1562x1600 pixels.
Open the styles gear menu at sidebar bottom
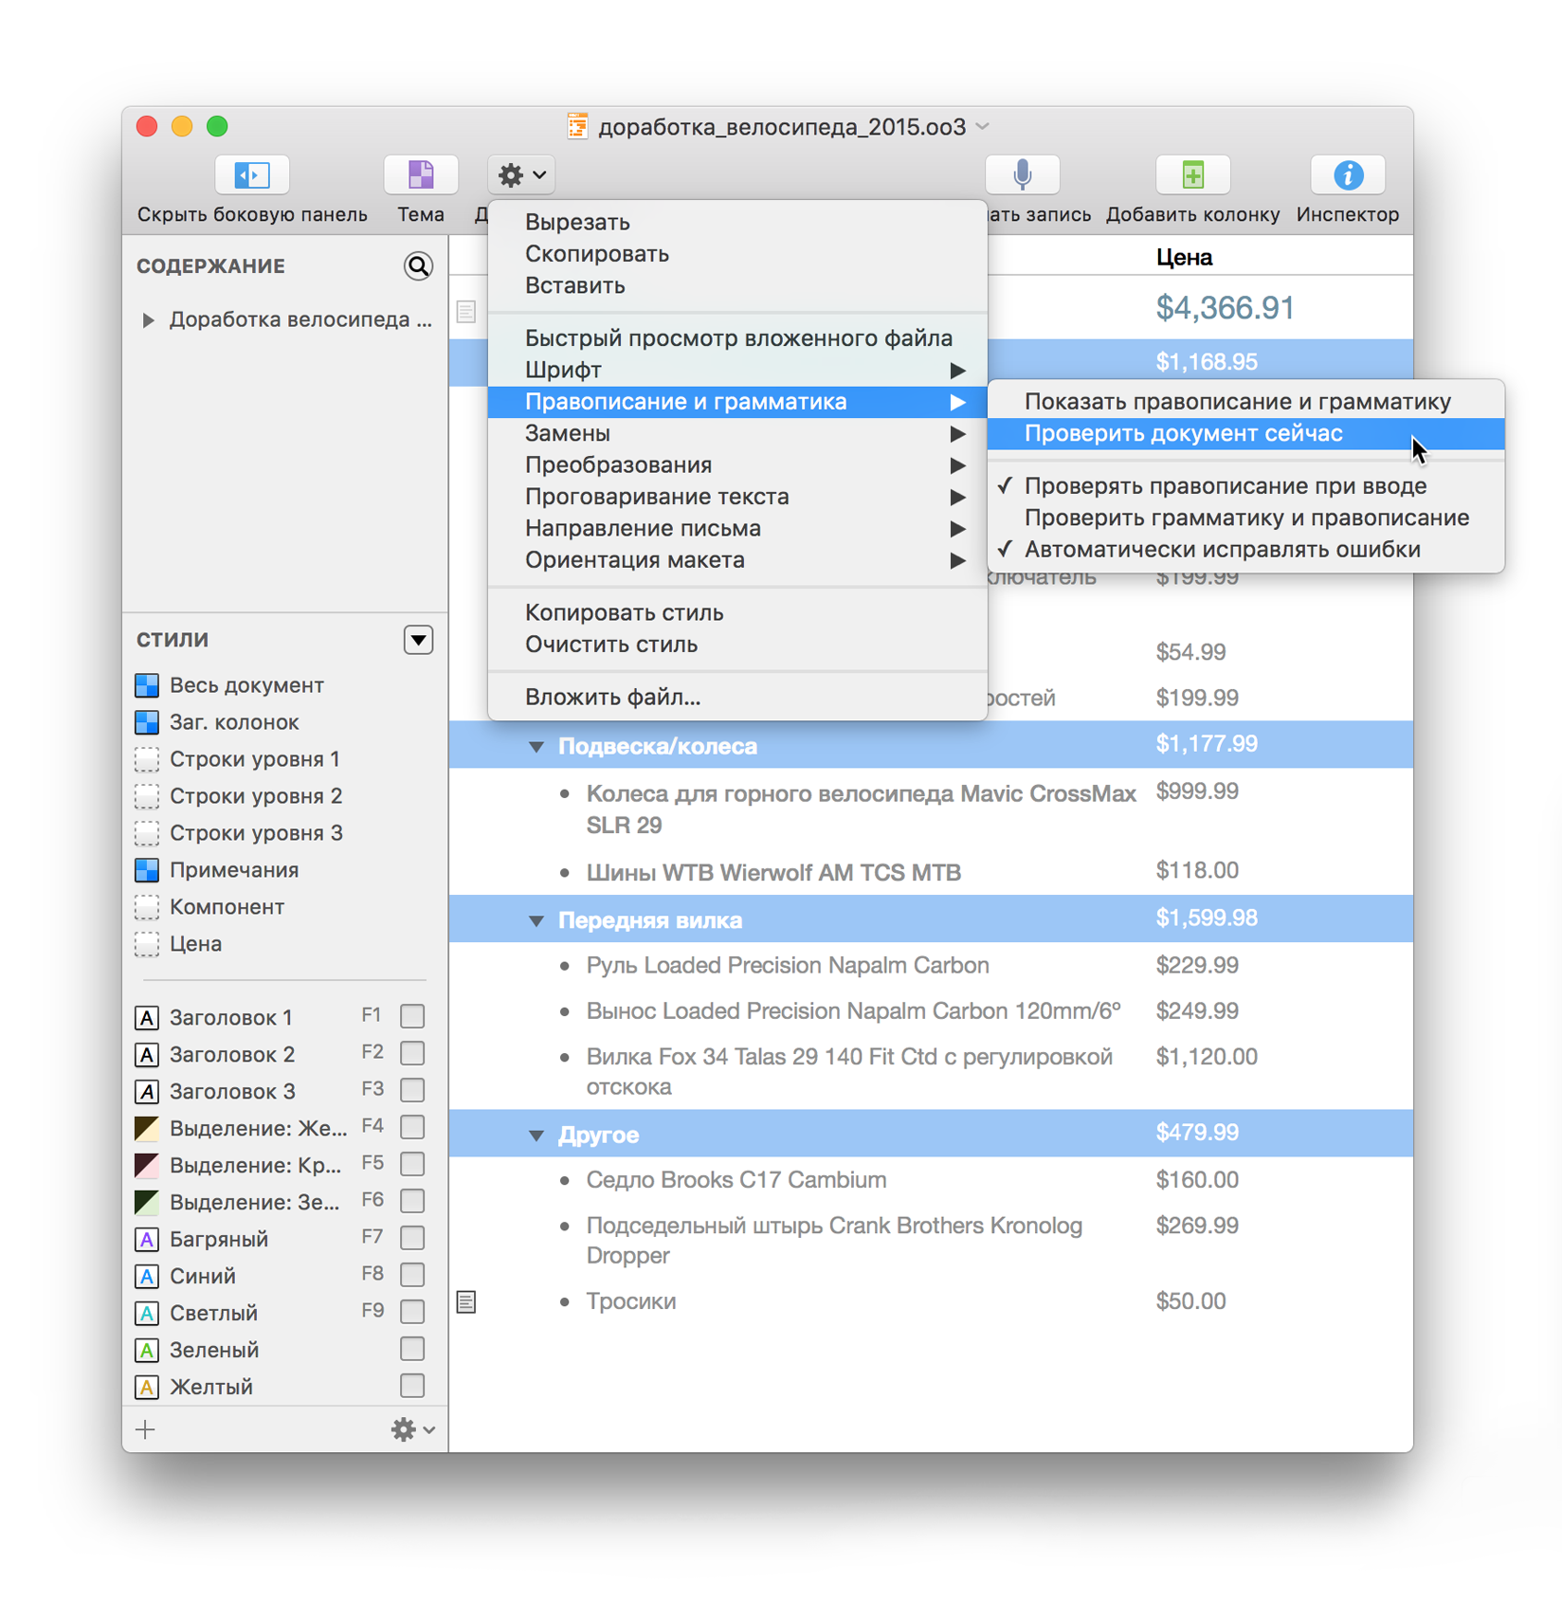(x=412, y=1429)
